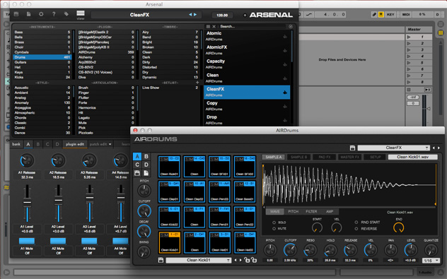This screenshot has width=447, height=279.
Task: Enable the SOLO radio option
Action: click(x=274, y=222)
